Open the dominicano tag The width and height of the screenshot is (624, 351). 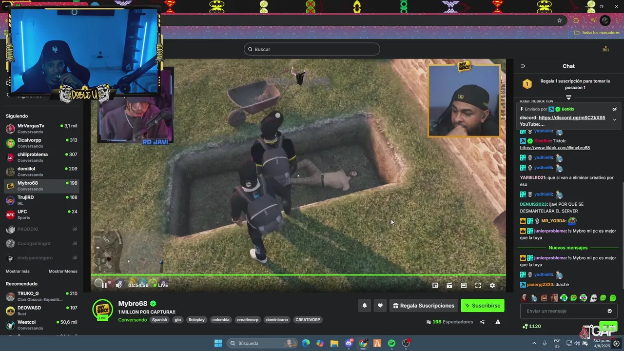(x=277, y=320)
